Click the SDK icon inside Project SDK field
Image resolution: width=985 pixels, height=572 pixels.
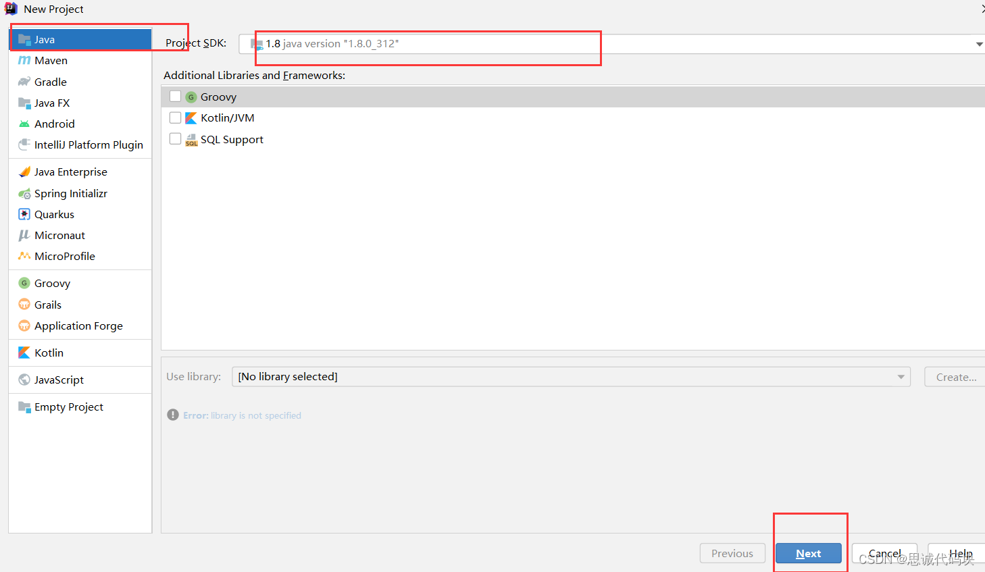tap(257, 45)
